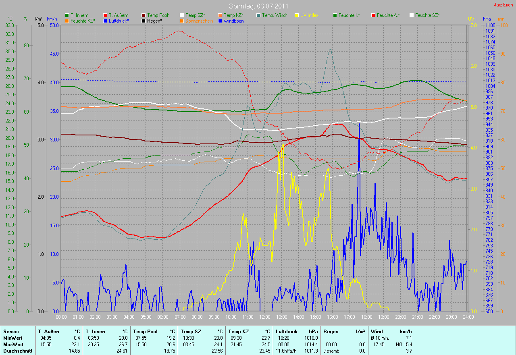This screenshot has height=355, width=516.
Task: Click the legend label Feuchte SZ*
Action: point(427,15)
